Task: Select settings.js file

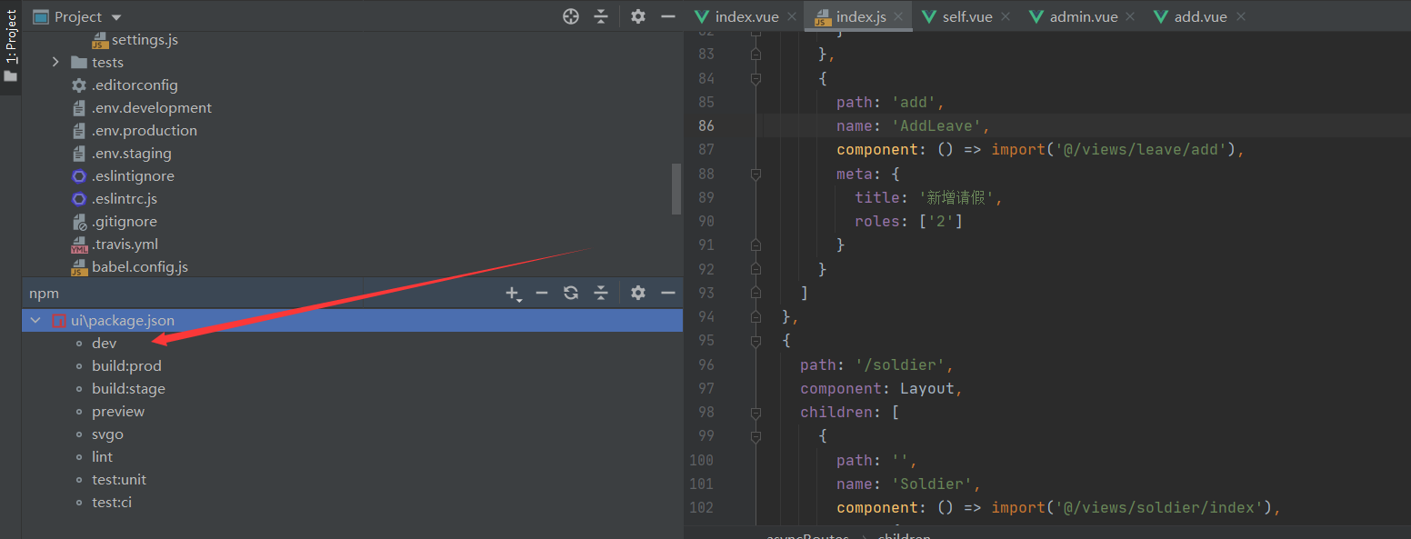Action: point(145,40)
